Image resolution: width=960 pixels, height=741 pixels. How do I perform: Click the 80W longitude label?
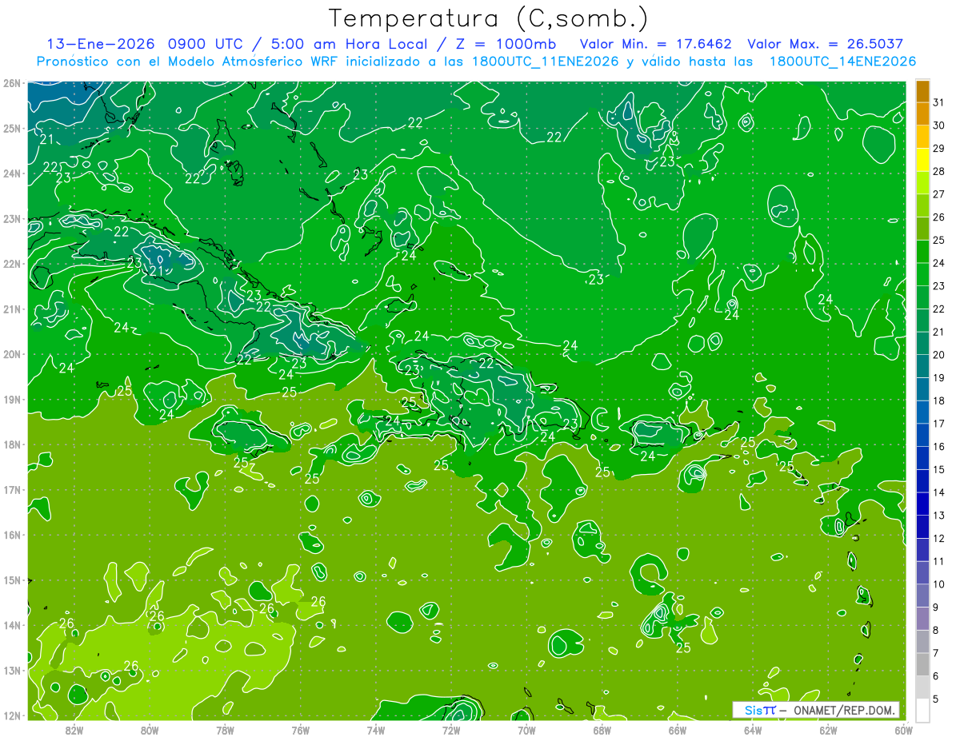pyautogui.click(x=150, y=730)
